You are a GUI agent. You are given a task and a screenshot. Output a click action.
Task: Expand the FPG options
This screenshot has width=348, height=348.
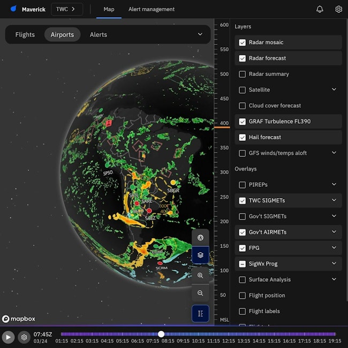tap(334, 248)
